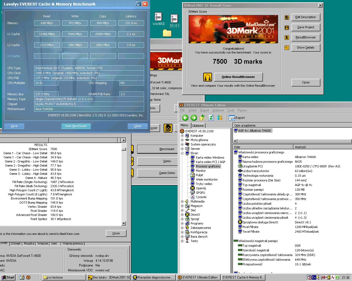Expand the DirectX tree node
This screenshot has height=281, width=352.
182,215
